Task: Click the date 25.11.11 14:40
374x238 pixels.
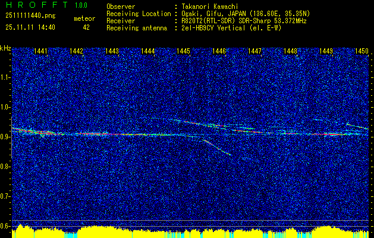Action: tap(30, 27)
